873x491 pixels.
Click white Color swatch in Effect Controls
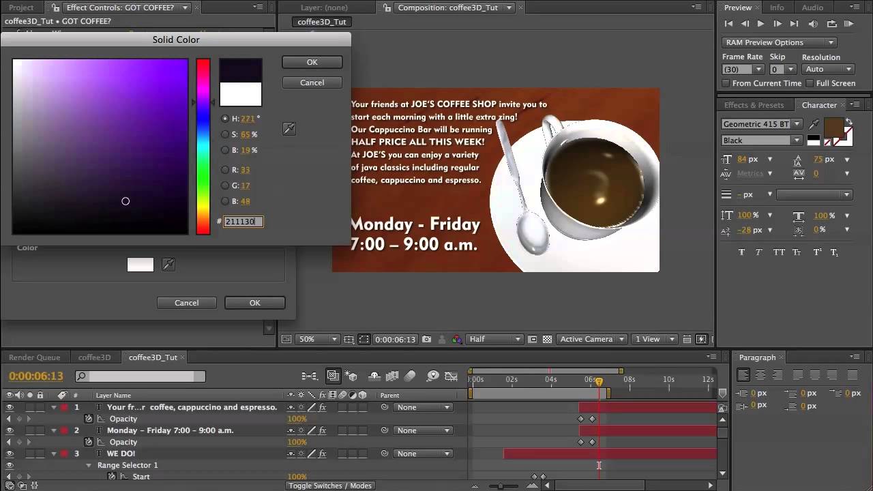point(140,265)
